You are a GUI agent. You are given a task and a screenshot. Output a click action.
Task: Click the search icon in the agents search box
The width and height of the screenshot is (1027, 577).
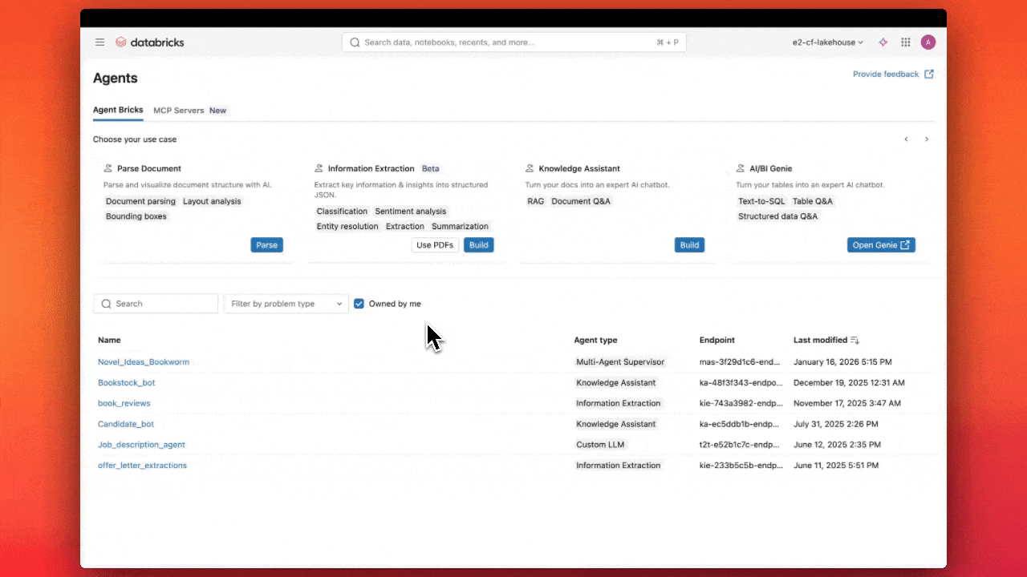[106, 303]
